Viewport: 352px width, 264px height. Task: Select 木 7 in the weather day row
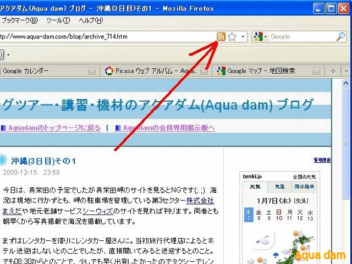click(249, 215)
